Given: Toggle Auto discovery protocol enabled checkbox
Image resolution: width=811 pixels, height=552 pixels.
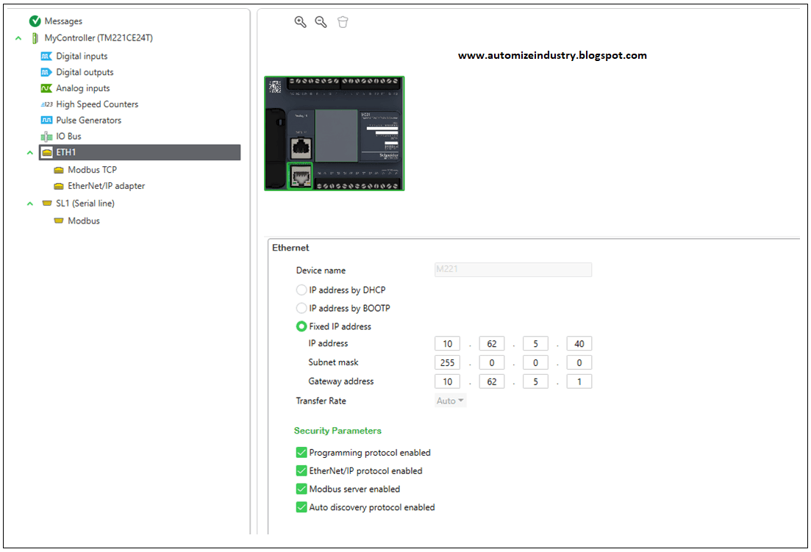Looking at the screenshot, I should coord(301,507).
